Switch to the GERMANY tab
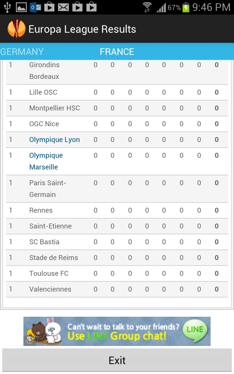 click(22, 51)
